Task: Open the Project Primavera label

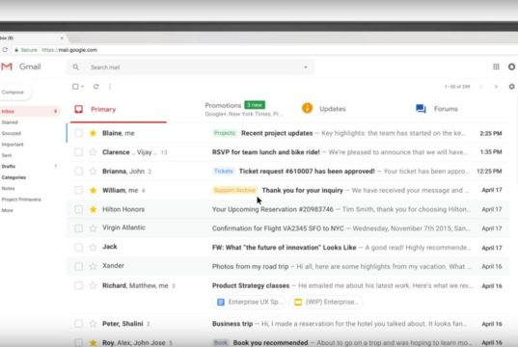Action: [21, 200]
